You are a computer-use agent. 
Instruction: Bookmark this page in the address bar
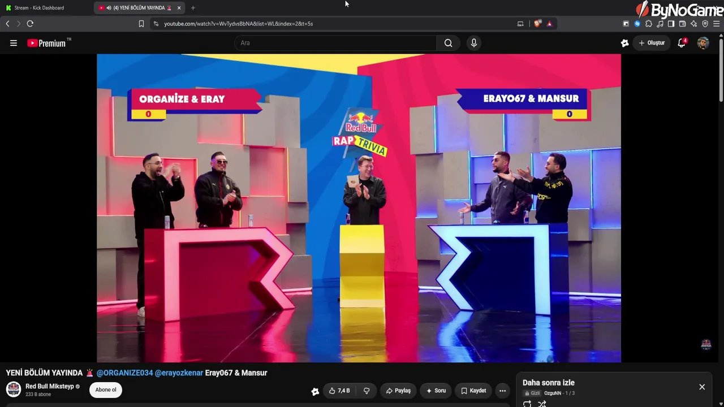[141, 24]
